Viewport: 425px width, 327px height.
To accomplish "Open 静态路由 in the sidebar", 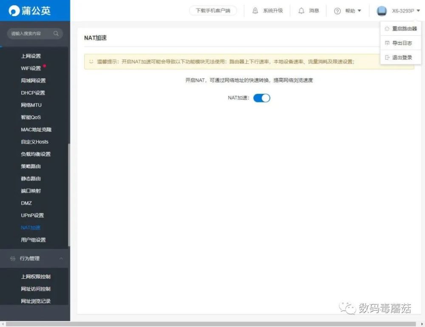I will (31, 179).
